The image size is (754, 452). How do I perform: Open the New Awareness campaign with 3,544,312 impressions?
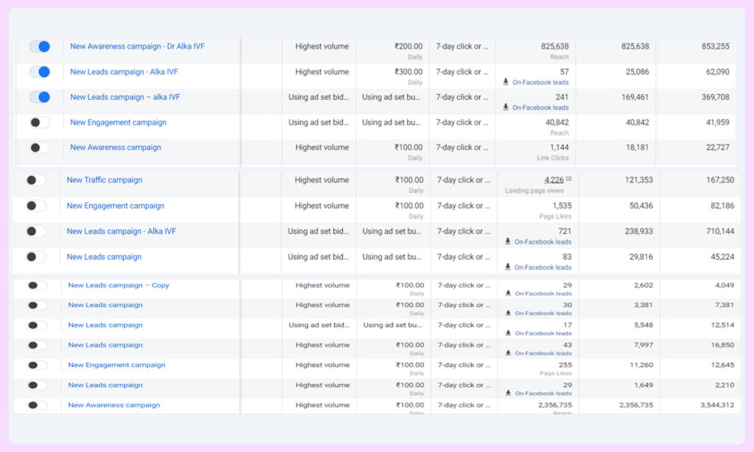point(114,406)
